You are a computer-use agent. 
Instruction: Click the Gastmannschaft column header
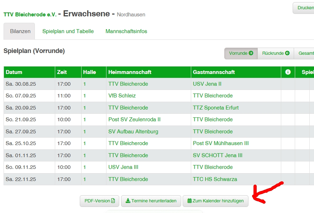(236, 72)
